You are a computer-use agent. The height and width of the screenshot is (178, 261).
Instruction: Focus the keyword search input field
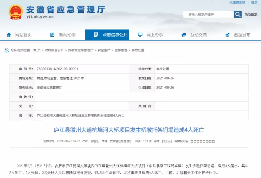(x=208, y=14)
